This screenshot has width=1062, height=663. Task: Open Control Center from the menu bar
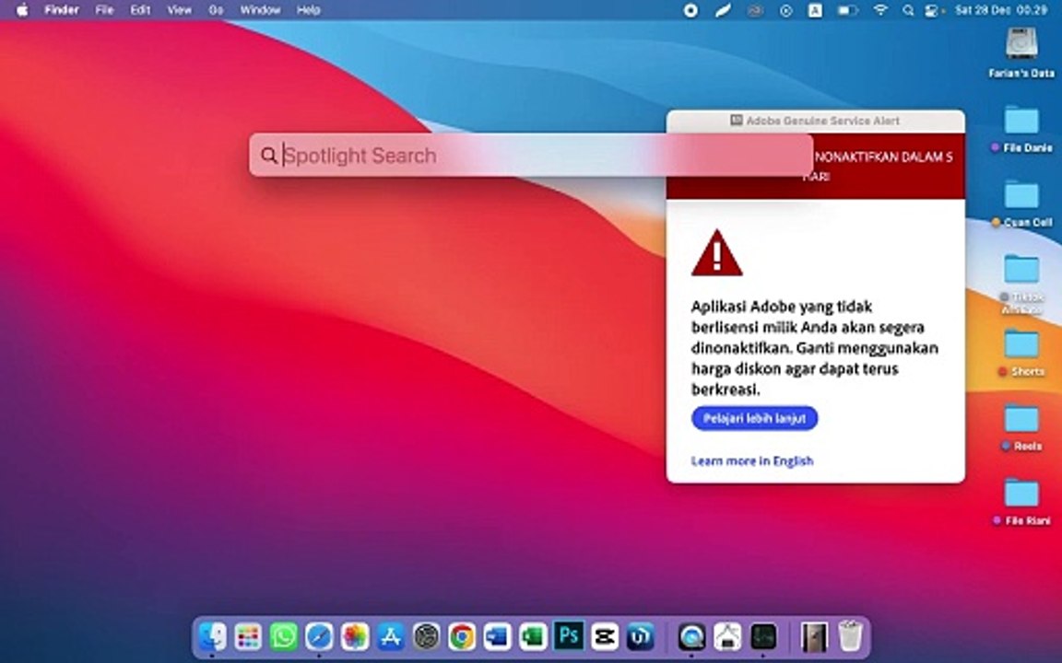933,10
